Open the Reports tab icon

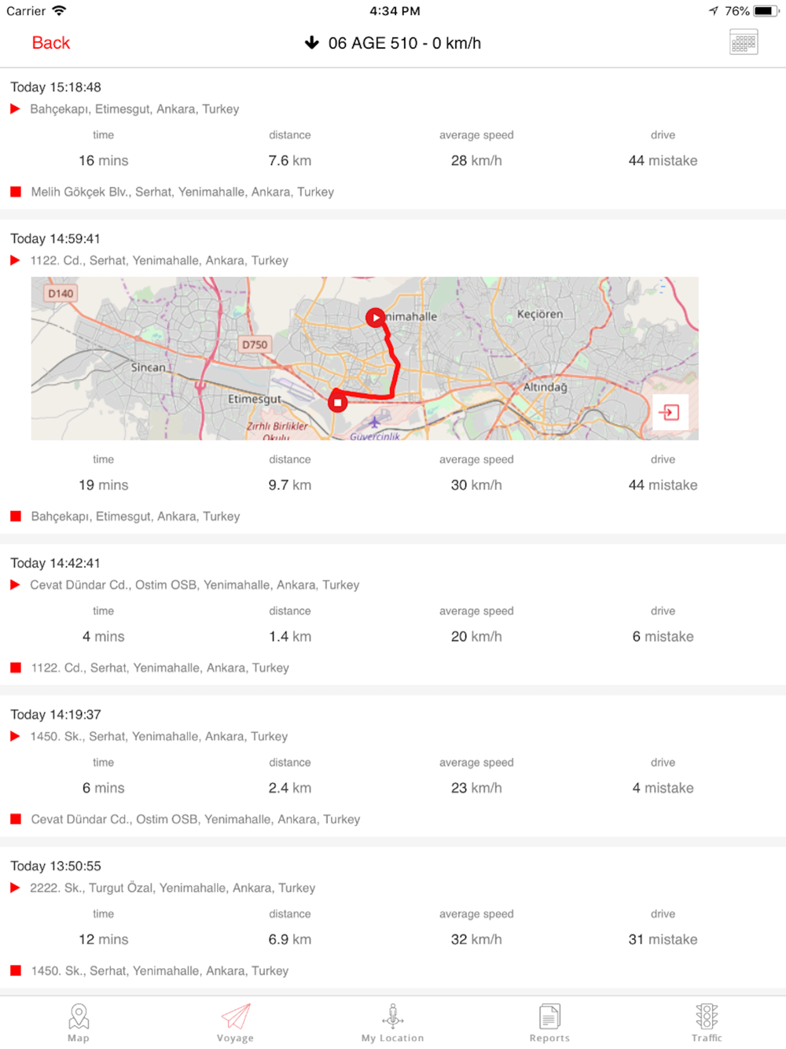[x=549, y=1022]
